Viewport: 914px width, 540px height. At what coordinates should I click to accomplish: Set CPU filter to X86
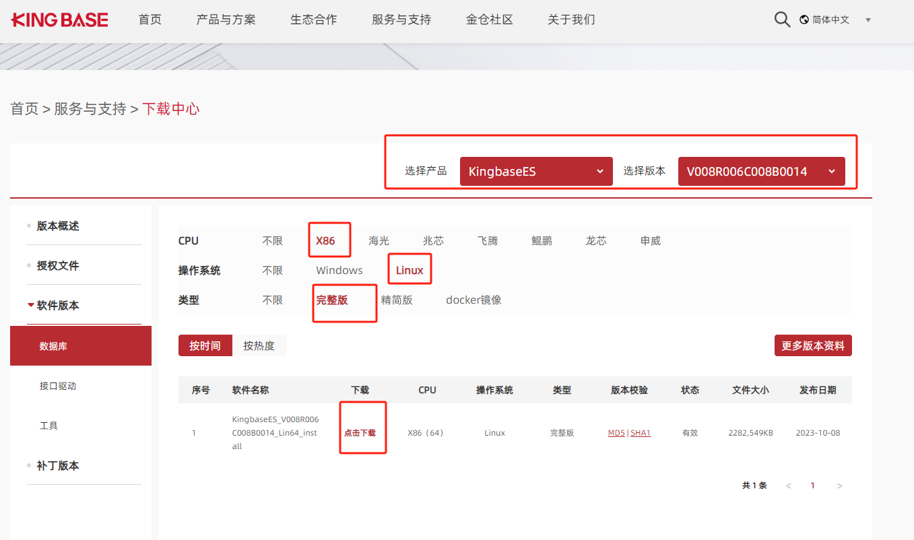[325, 241]
